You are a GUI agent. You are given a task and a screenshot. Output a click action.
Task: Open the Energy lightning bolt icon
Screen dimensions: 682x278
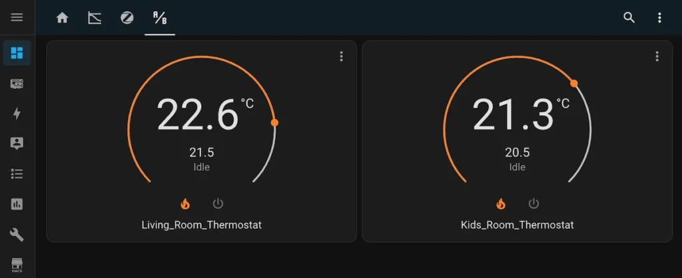17,114
